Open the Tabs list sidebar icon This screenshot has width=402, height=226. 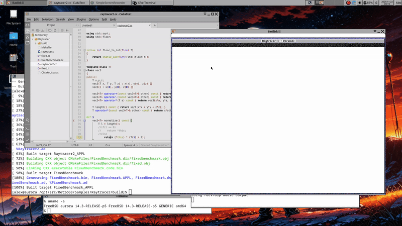click(28, 43)
